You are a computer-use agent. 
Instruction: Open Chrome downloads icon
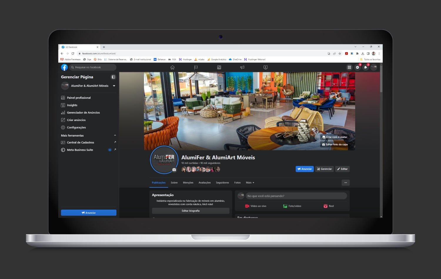pyautogui.click(x=363, y=53)
